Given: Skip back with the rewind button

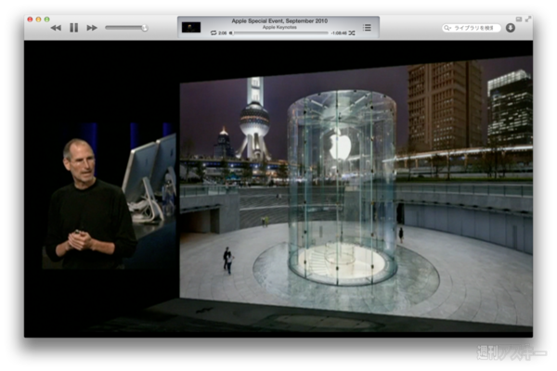Looking at the screenshot, I should 56,28.
